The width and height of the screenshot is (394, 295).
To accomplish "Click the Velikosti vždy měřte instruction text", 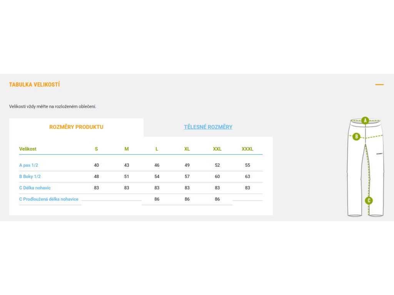I will [x=52, y=107].
